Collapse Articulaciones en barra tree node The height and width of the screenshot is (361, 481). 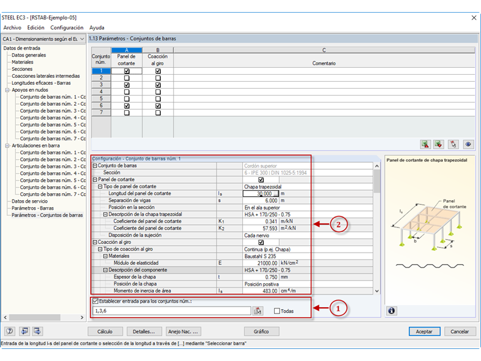coord(7,146)
